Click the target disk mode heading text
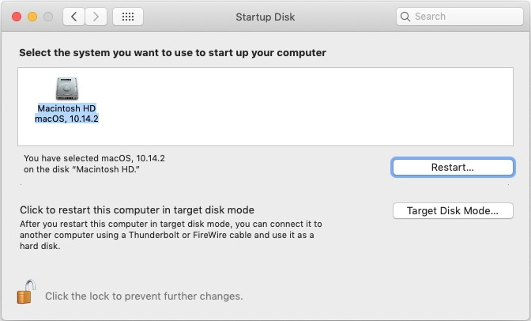The image size is (531, 321). (137, 210)
